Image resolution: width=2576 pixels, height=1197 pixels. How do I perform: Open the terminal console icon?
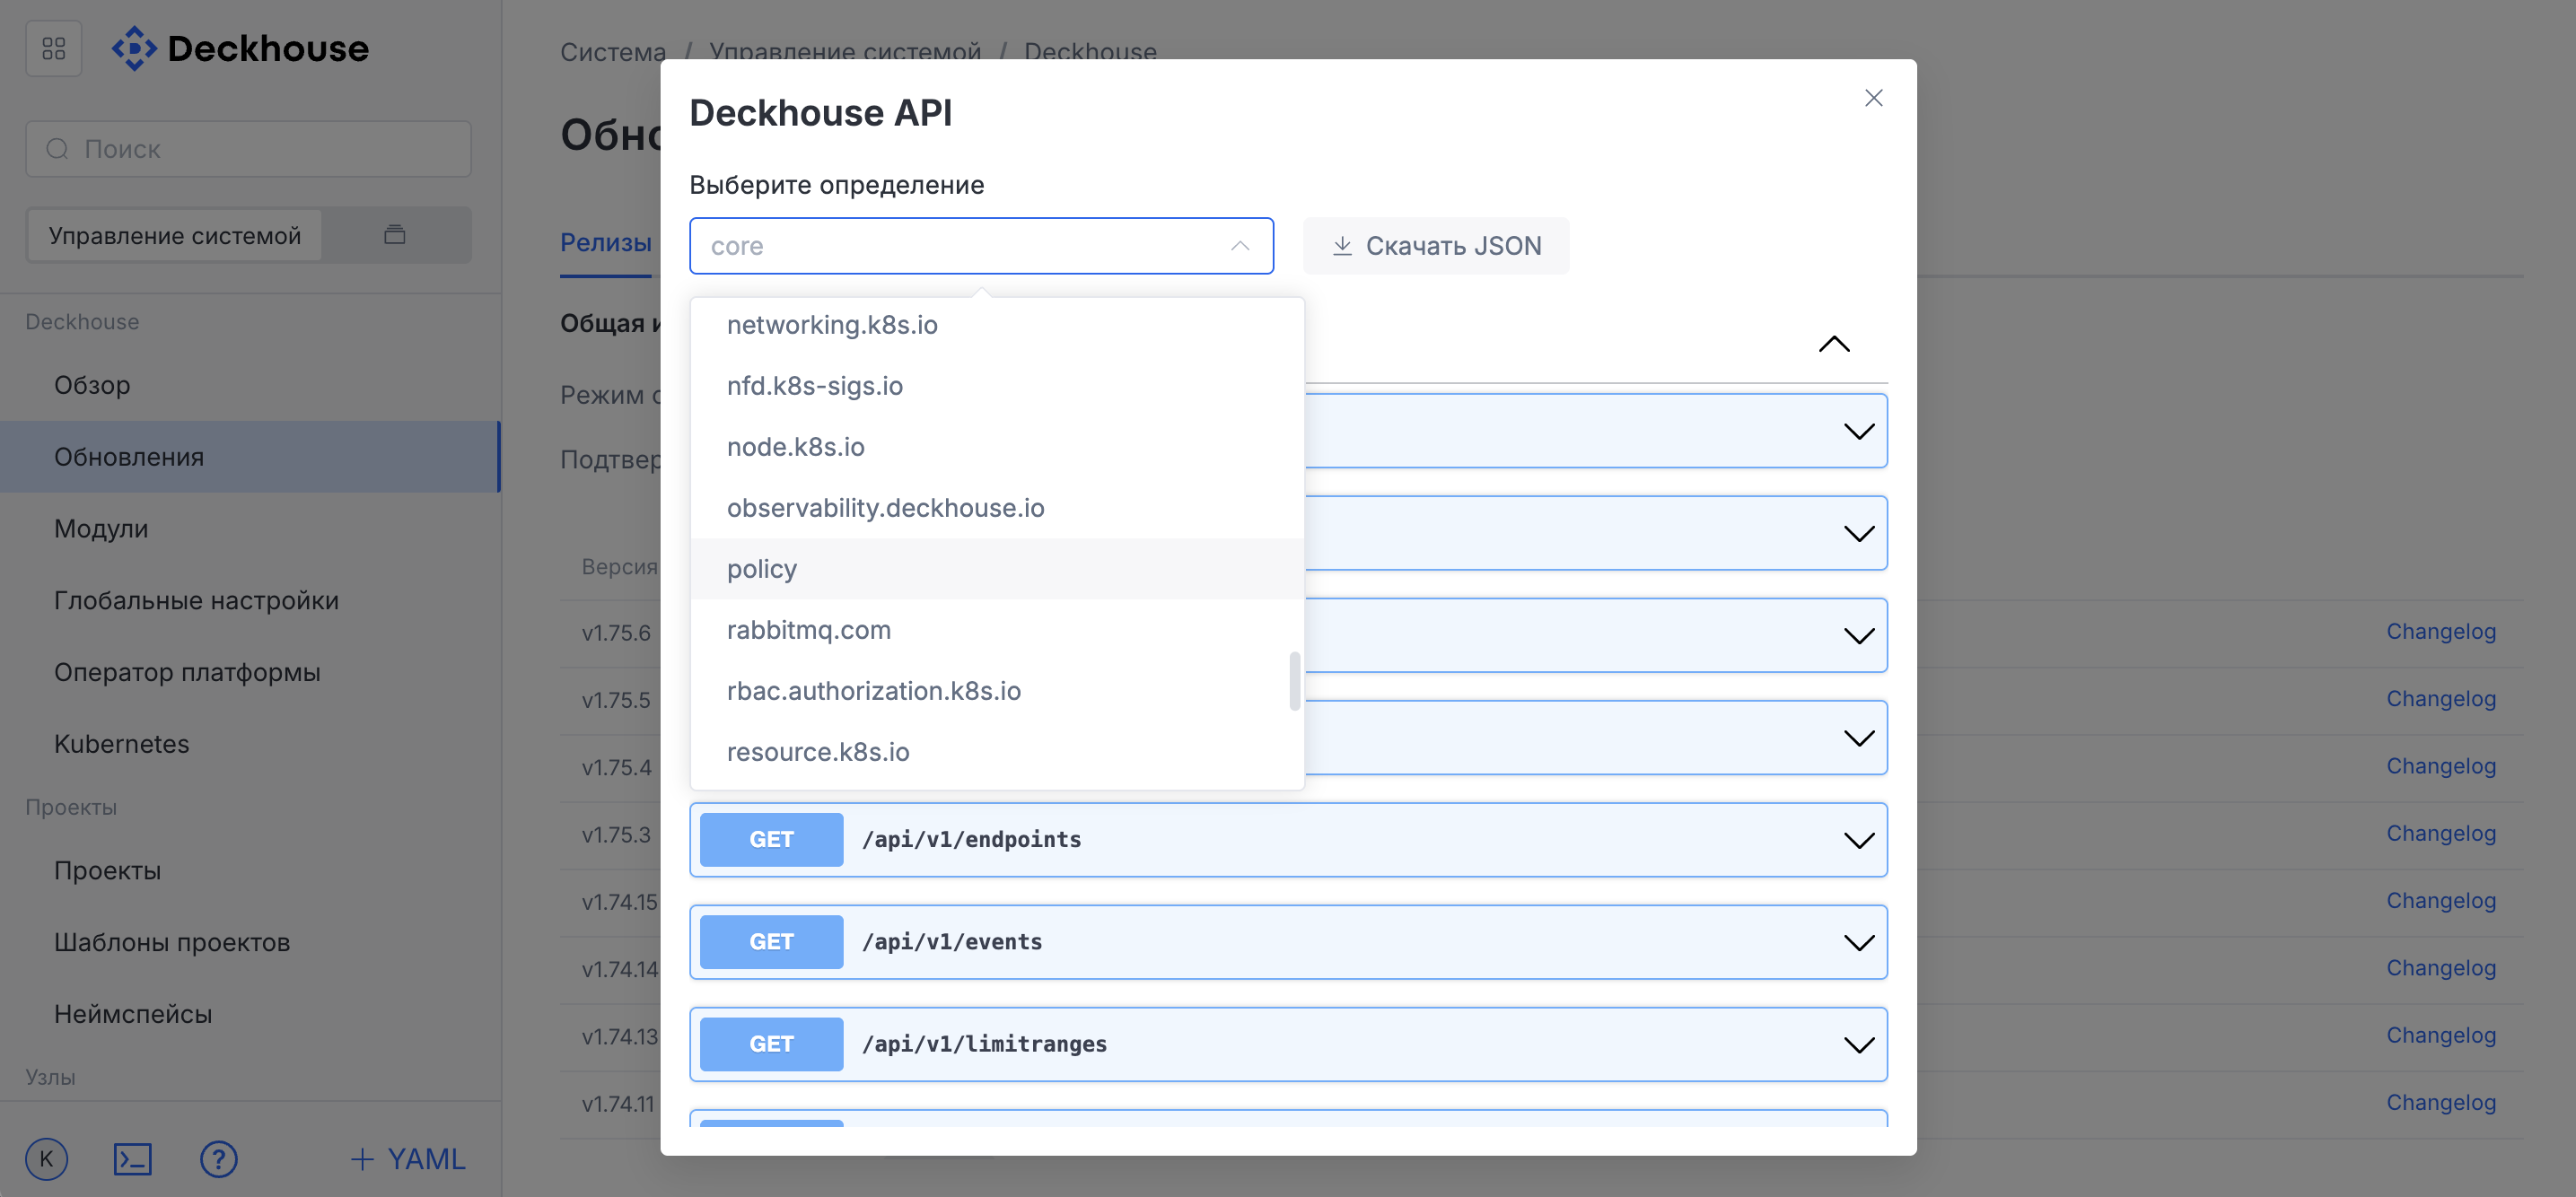coord(132,1159)
